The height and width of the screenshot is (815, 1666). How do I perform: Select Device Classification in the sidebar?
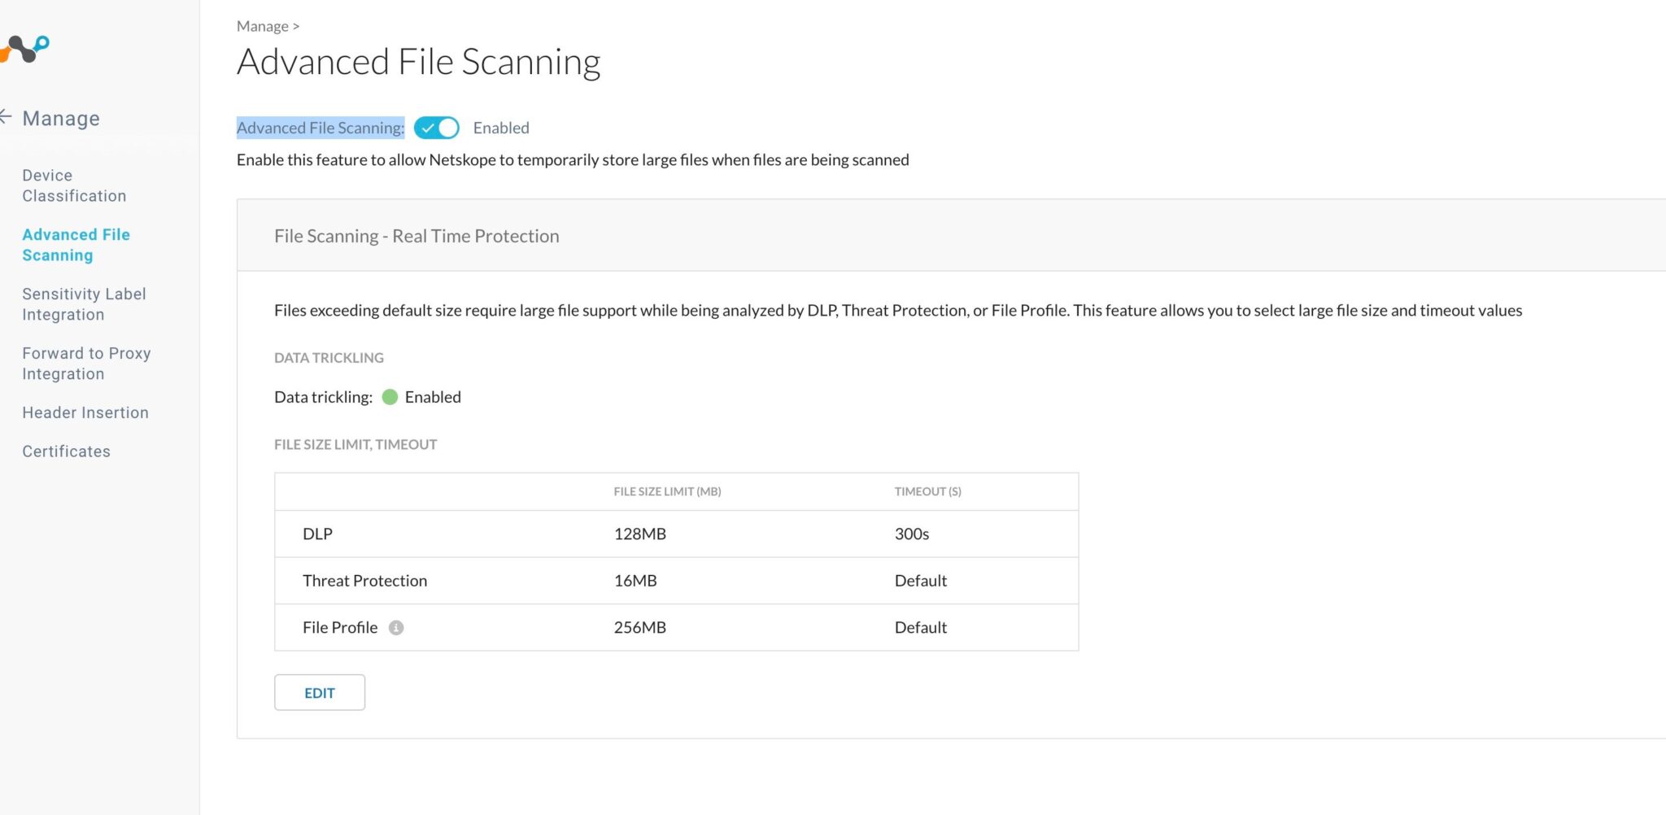coord(74,185)
